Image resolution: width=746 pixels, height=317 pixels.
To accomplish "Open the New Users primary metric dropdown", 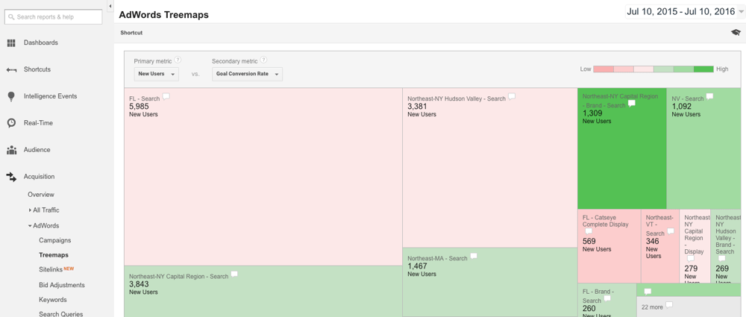I will 156,75.
